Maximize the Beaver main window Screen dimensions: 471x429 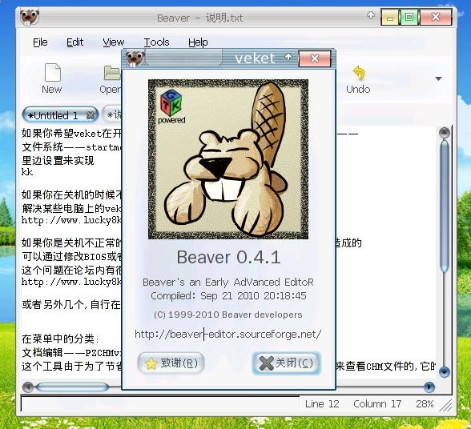[409, 17]
